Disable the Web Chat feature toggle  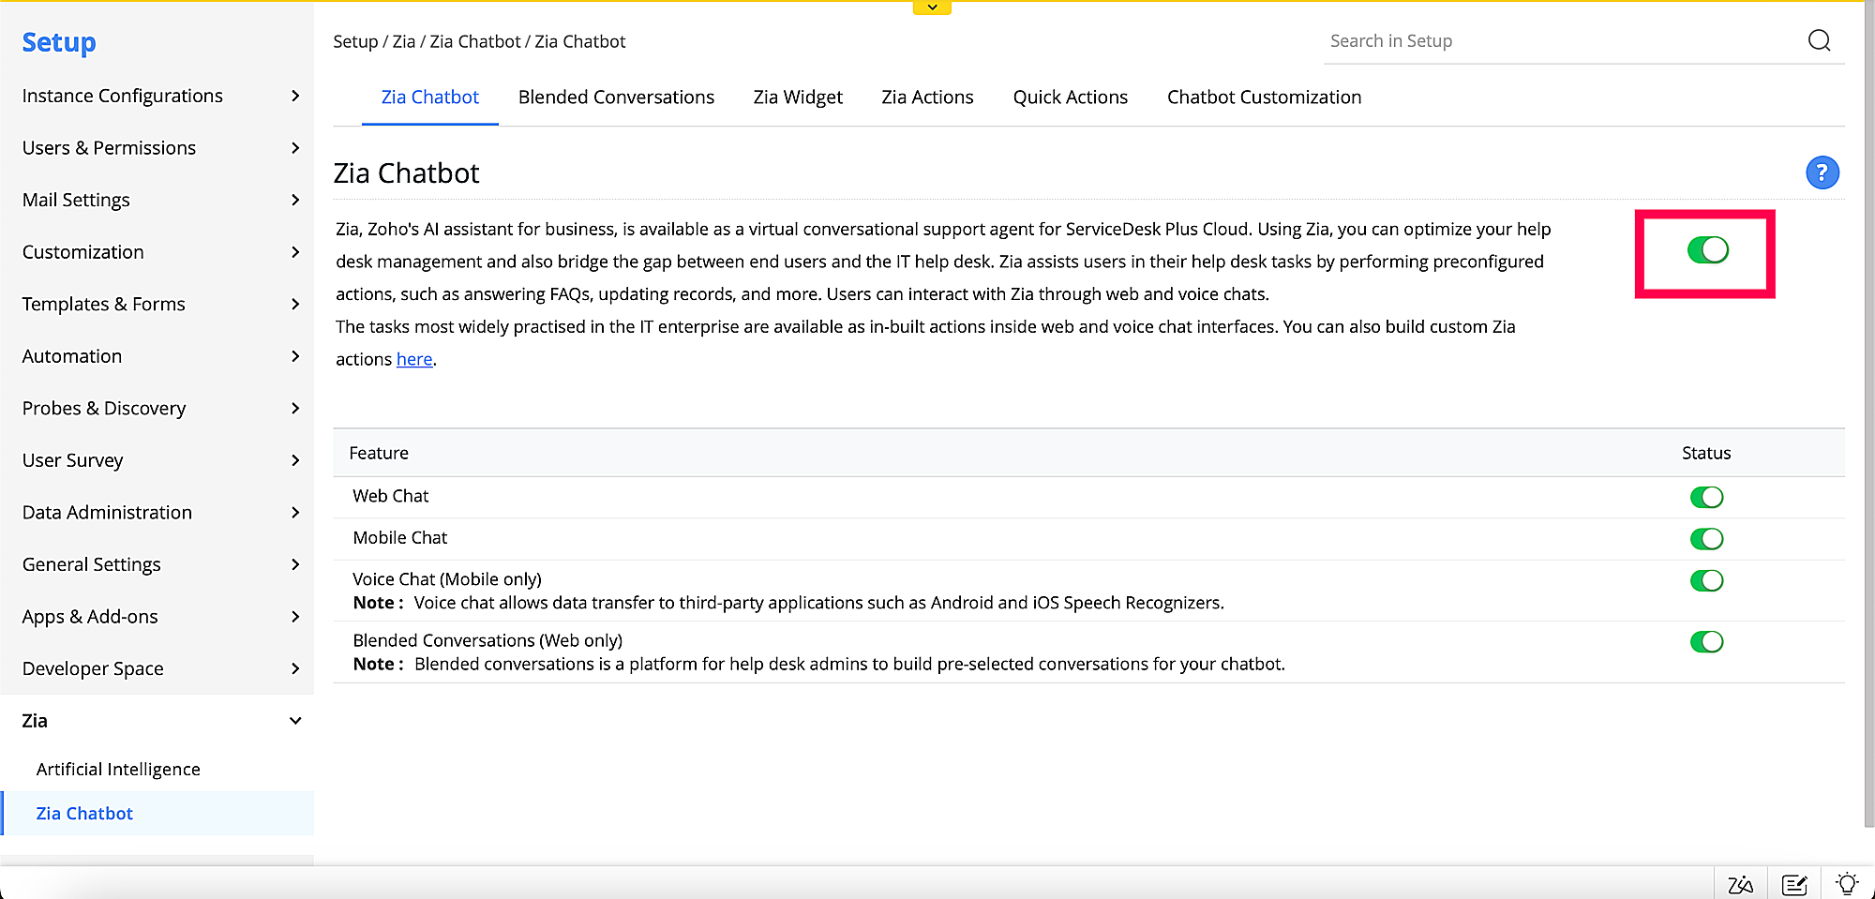point(1706,497)
